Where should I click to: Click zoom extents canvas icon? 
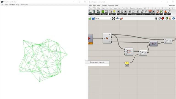113,18
